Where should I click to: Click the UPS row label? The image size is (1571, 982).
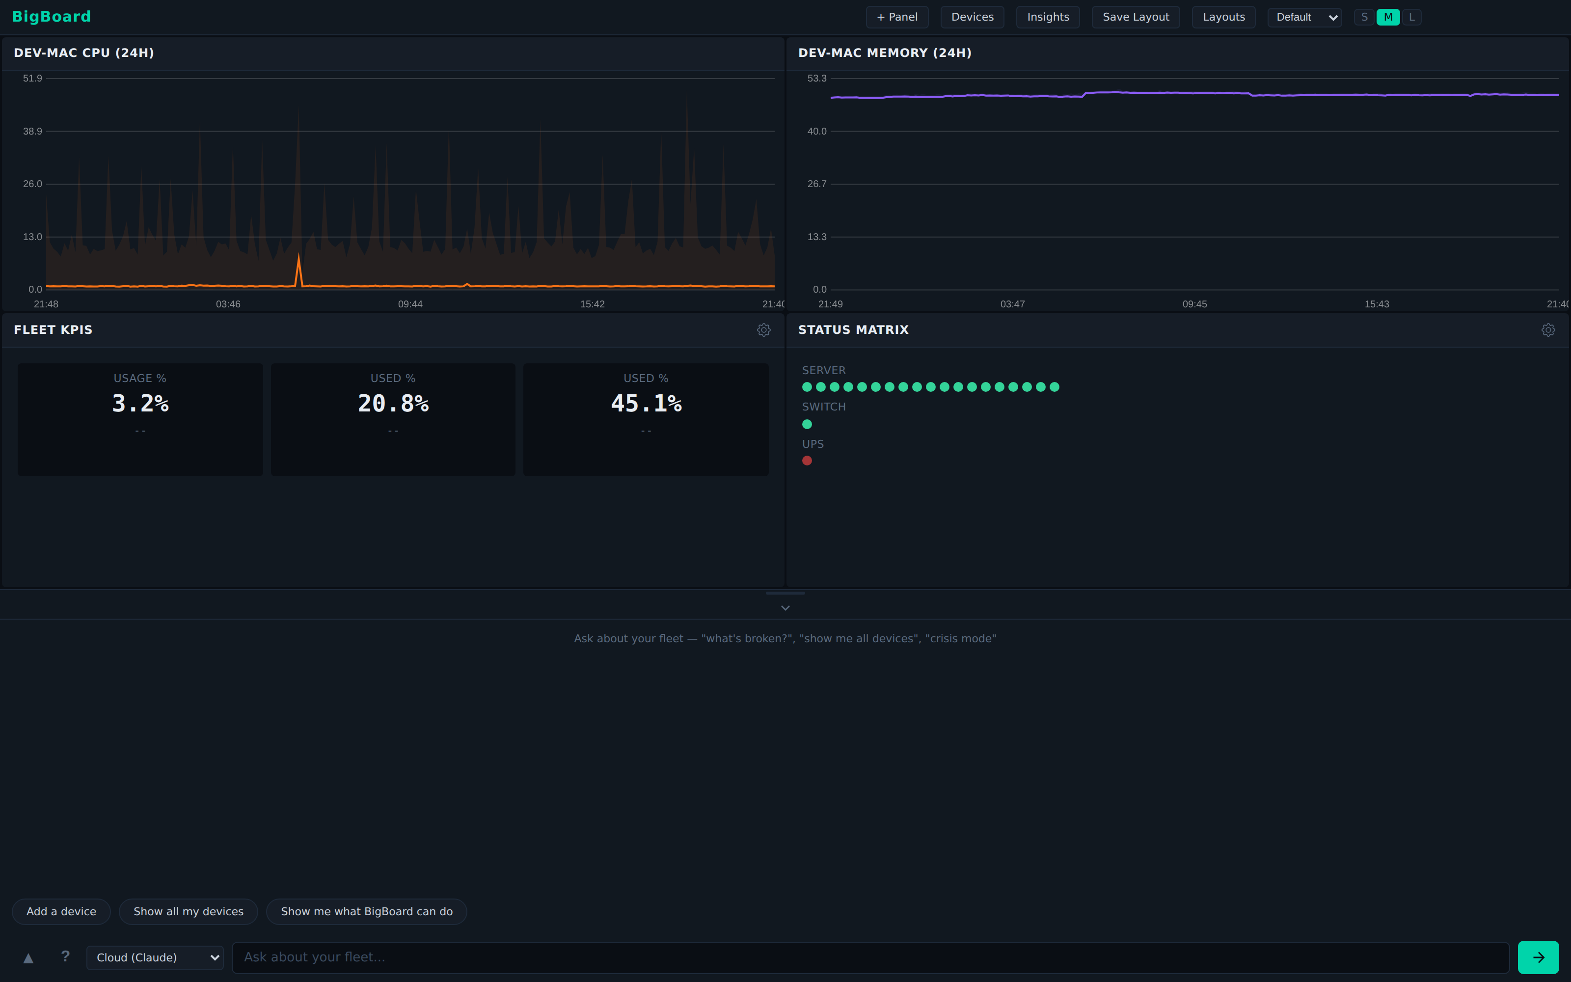812,444
